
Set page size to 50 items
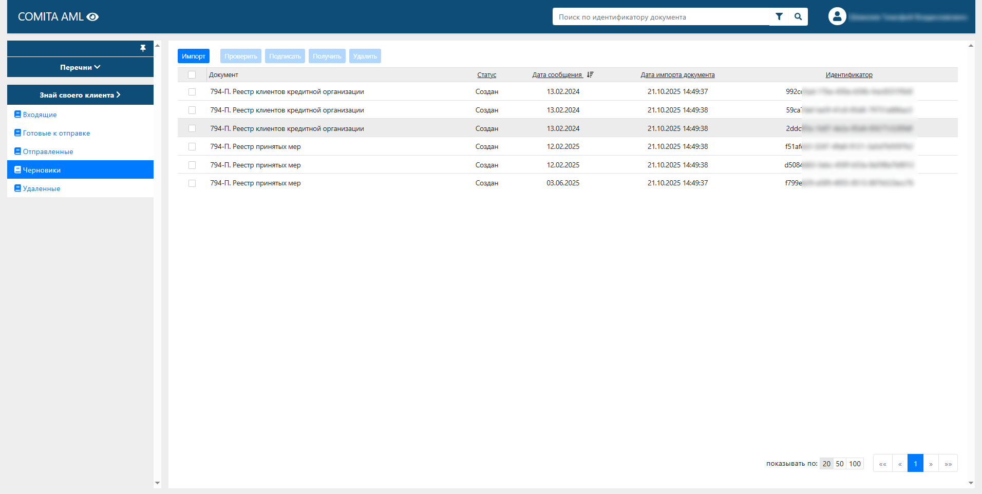point(839,464)
